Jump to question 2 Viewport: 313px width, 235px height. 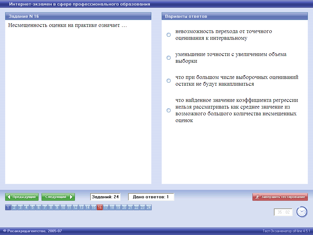[14, 207]
